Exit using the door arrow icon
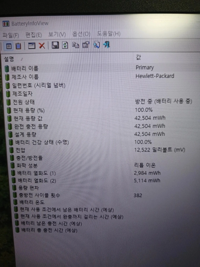This screenshot has width=200, height=267. click(x=107, y=45)
